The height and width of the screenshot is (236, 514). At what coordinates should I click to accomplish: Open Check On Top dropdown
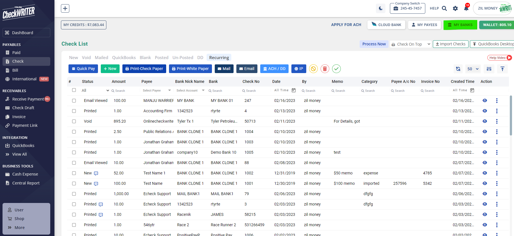click(x=411, y=44)
